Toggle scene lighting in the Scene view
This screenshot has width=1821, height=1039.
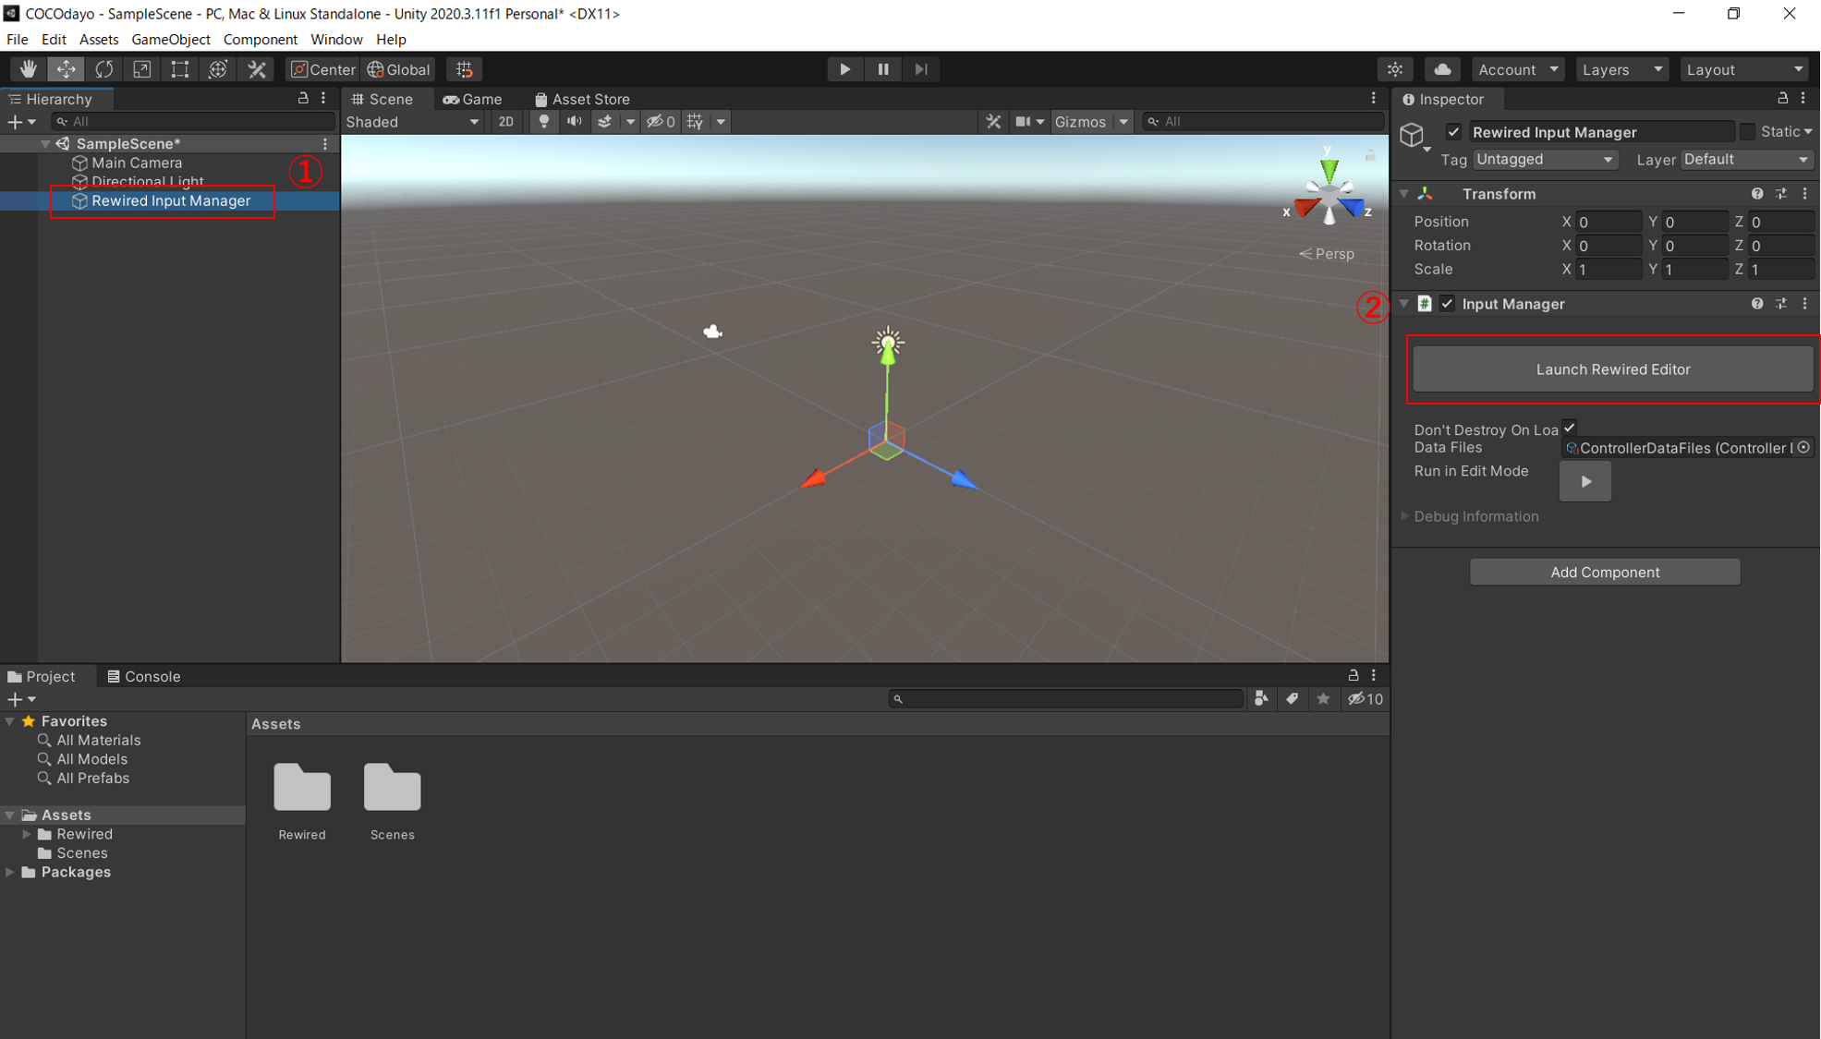point(544,121)
